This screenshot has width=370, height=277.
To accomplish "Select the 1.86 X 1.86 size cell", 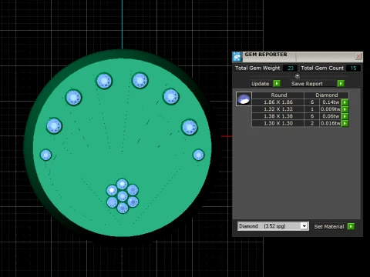I will coord(278,102).
